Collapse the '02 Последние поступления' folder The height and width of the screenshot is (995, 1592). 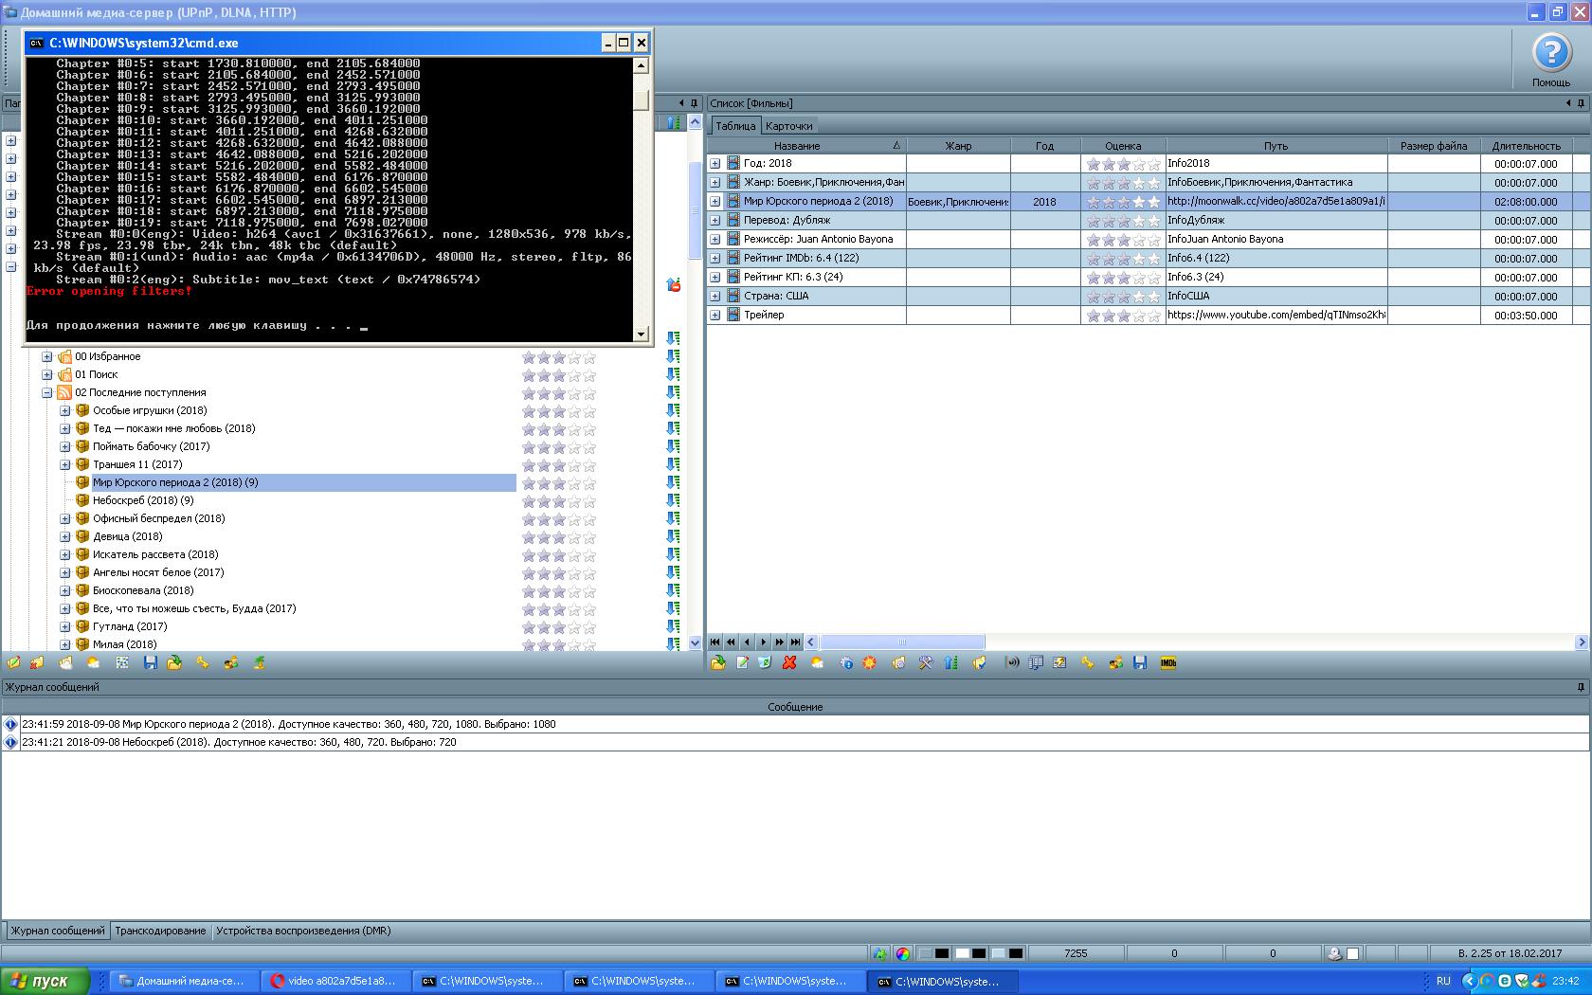point(47,393)
